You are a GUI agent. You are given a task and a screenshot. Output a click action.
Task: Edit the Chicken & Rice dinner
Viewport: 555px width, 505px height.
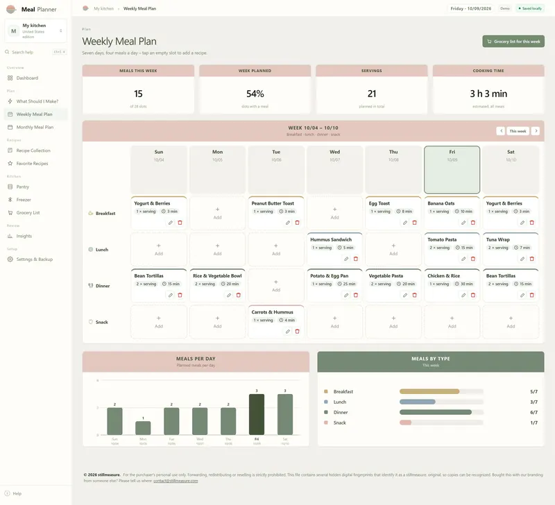click(463, 295)
